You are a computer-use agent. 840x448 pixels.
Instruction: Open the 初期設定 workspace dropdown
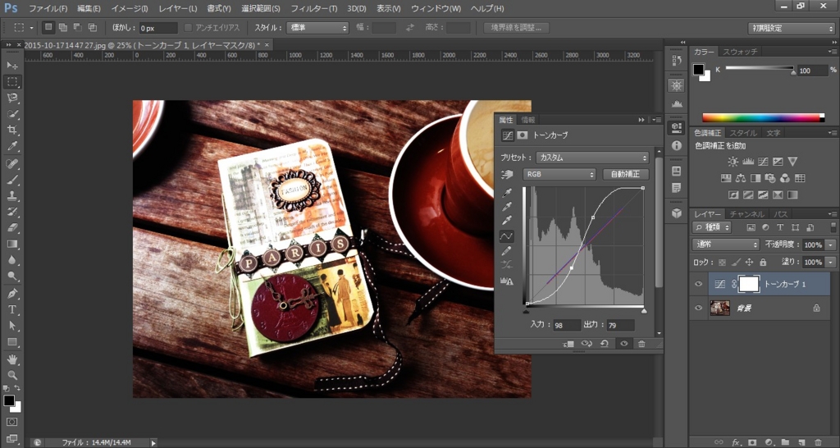pyautogui.click(x=791, y=28)
